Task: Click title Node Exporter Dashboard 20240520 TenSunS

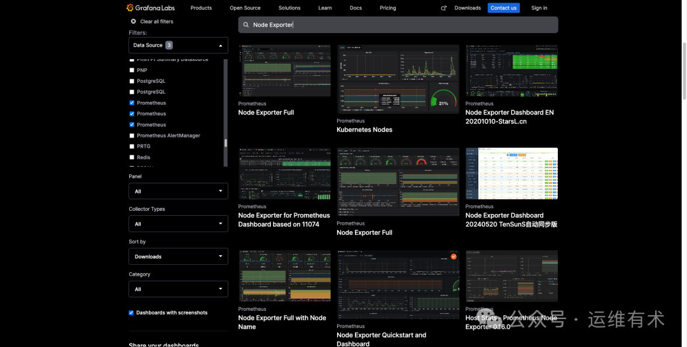Action: click(x=511, y=220)
